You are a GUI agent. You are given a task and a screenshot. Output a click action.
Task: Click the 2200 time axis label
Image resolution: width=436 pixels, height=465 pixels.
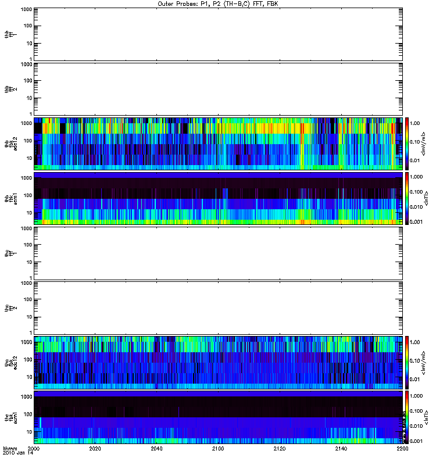click(x=402, y=449)
